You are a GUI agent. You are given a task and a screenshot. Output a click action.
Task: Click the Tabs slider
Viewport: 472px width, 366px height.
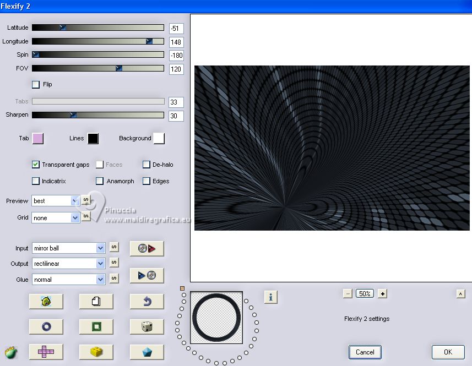point(98,101)
